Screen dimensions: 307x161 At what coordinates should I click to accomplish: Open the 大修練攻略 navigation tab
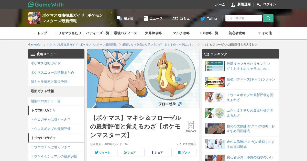click(153, 33)
